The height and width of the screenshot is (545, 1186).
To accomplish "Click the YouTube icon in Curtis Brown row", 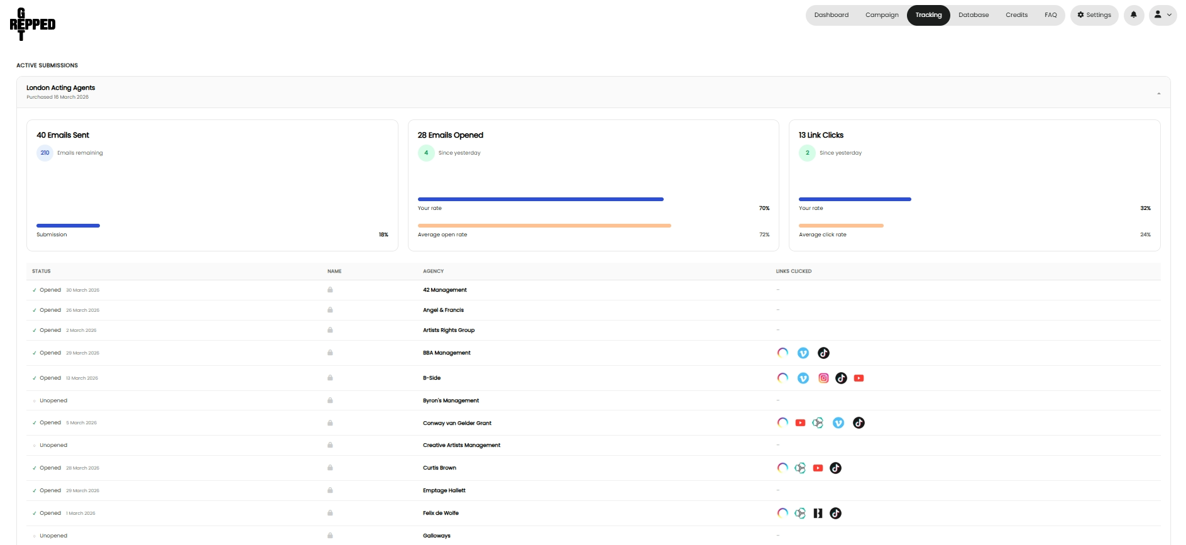I will (x=818, y=468).
